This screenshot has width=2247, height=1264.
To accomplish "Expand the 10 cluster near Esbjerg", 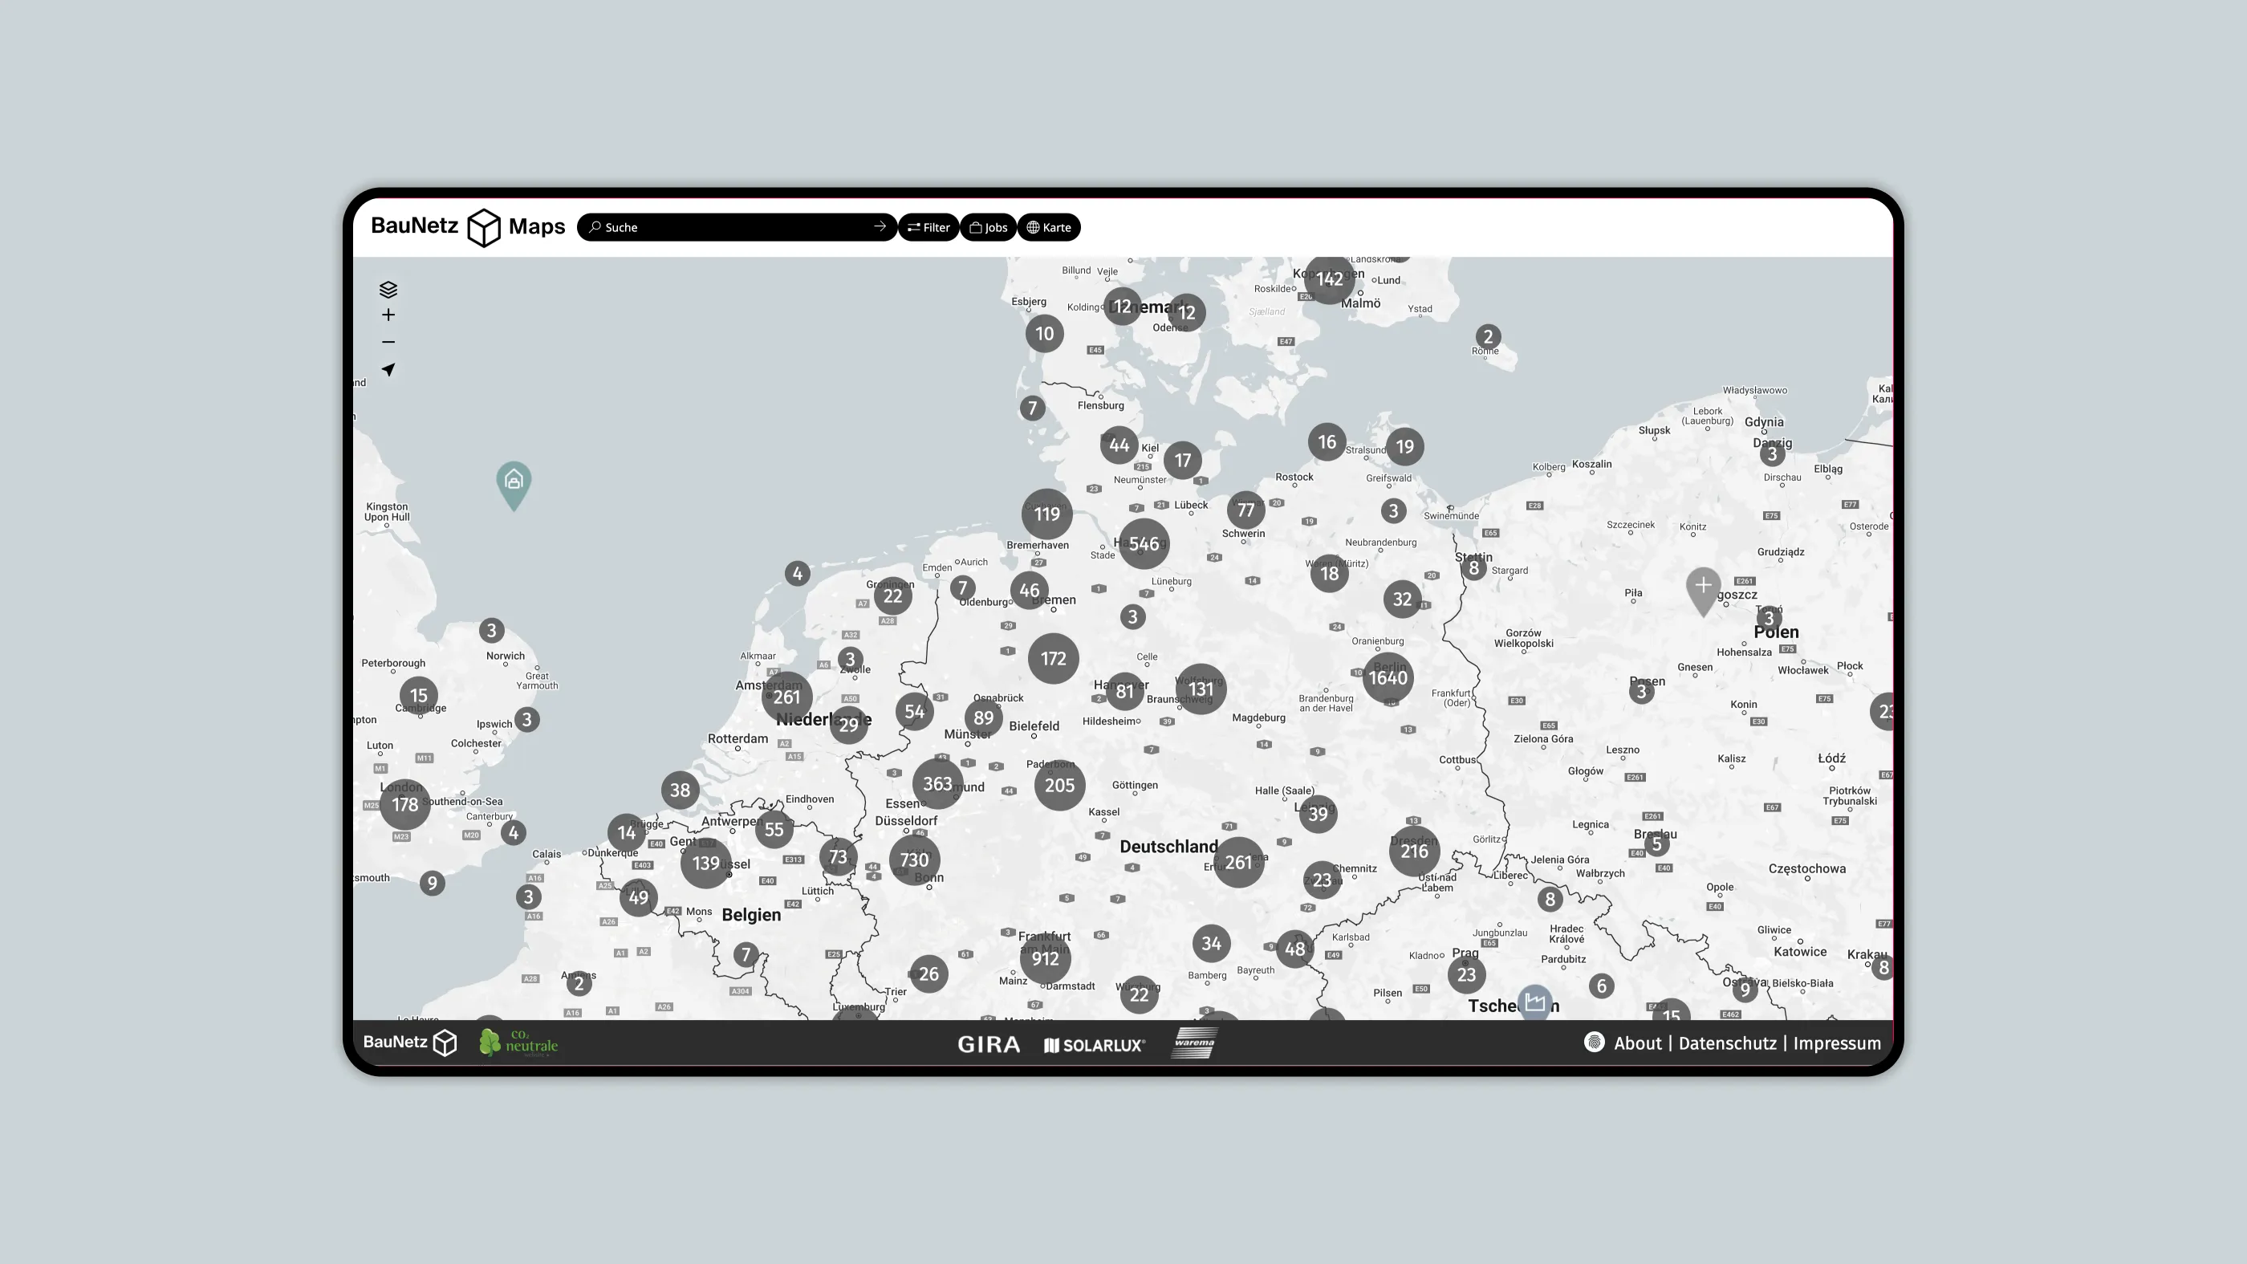I will [x=1044, y=334].
